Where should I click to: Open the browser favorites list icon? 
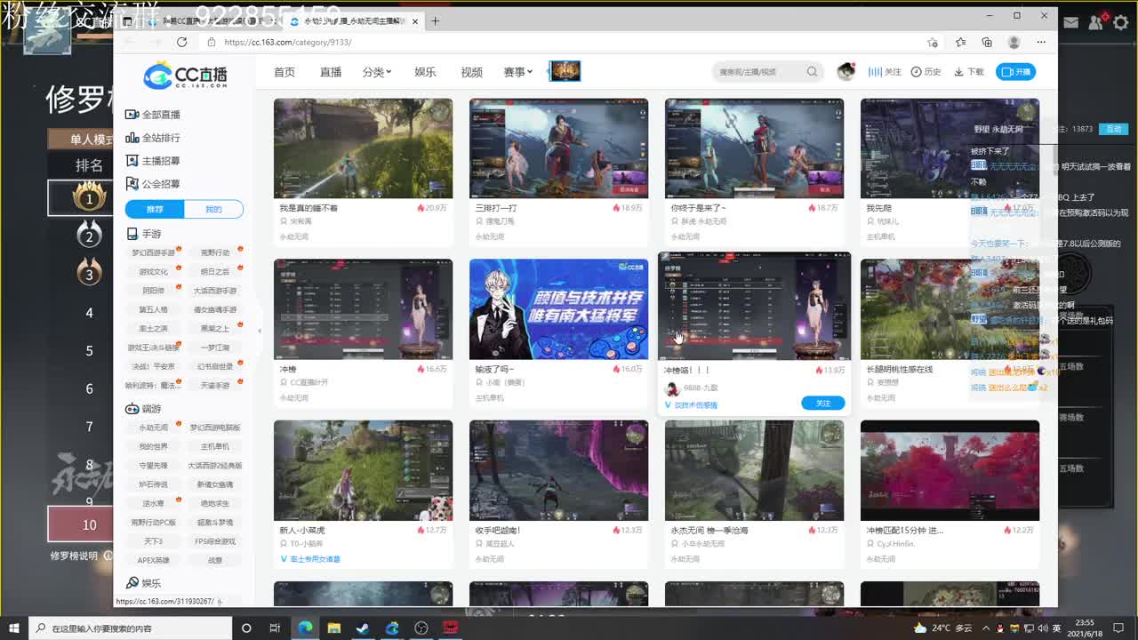960,42
